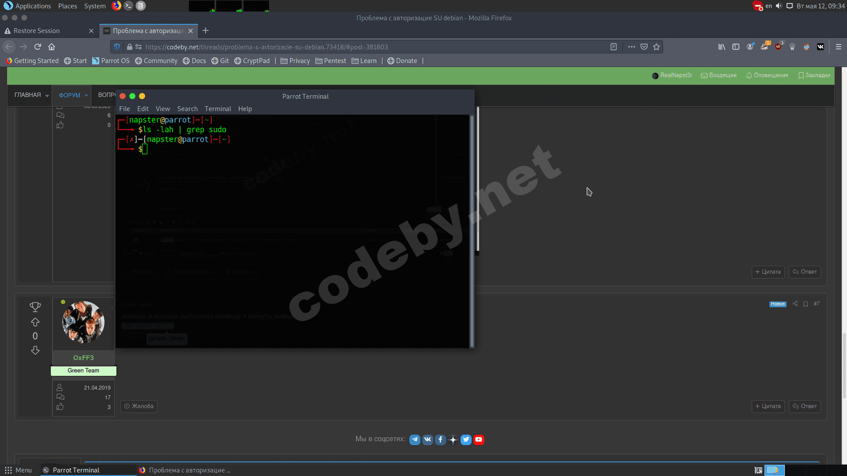Open the uBlock Origin extension icon
Image resolution: width=847 pixels, height=476 pixels.
[778, 47]
